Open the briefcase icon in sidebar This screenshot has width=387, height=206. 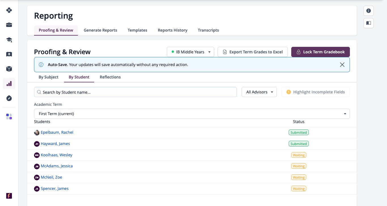tap(9, 25)
